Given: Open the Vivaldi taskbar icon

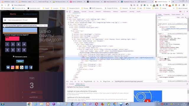Looking at the screenshot, I should click(48, 104).
